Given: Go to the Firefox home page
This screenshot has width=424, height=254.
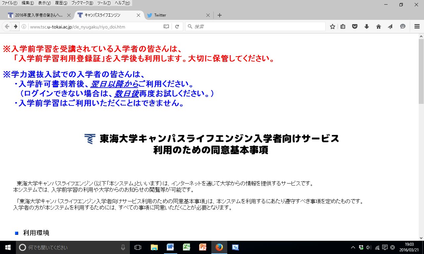Looking at the screenshot, I should point(379,26).
